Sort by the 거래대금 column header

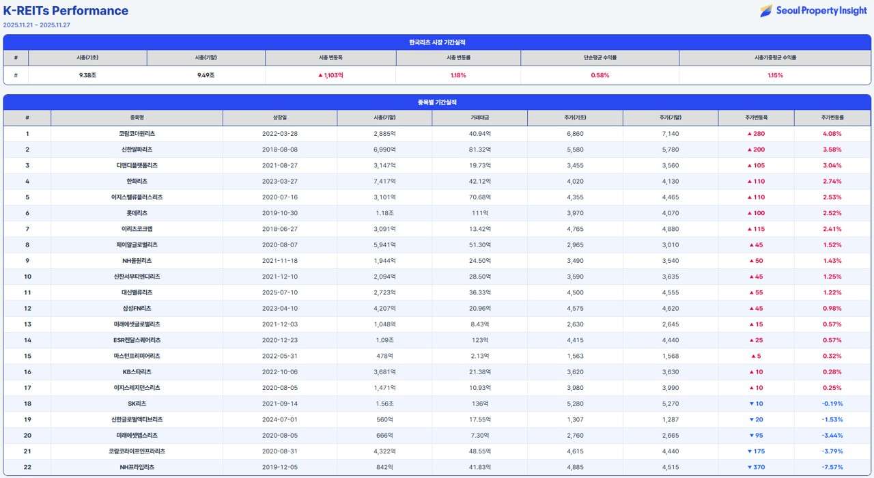coord(479,118)
